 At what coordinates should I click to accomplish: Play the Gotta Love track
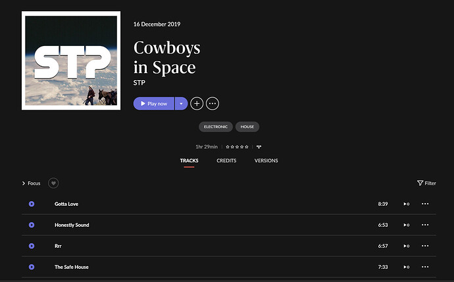click(x=32, y=204)
